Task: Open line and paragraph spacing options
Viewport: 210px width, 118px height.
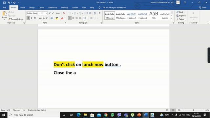Action: coord(85,18)
